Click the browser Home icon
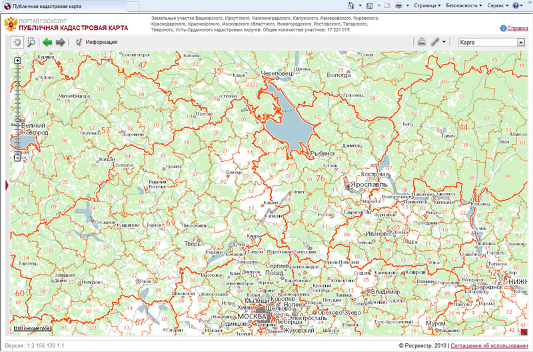The height and width of the screenshot is (352, 533). (351, 5)
